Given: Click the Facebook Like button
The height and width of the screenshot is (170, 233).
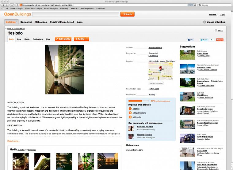Looking at the screenshot, I should pyautogui.click(x=190, y=40).
